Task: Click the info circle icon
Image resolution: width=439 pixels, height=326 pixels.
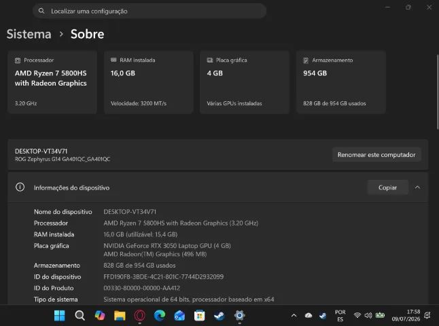Action: tap(20, 187)
